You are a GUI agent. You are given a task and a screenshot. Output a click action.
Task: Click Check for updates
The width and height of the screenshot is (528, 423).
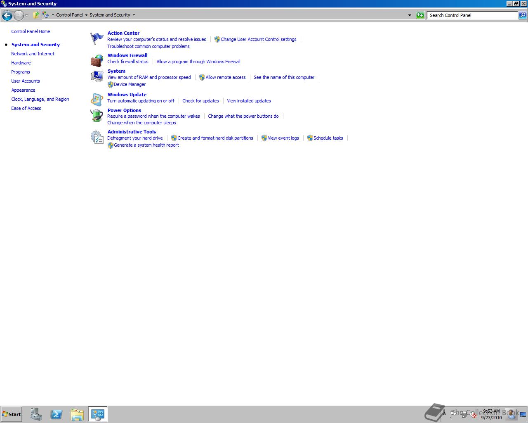(x=200, y=101)
